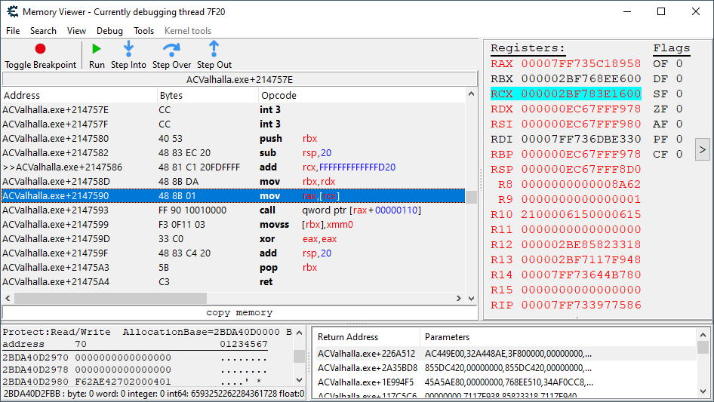This screenshot has height=402, width=714.
Task: Click the copy memory bar
Action: (x=239, y=312)
